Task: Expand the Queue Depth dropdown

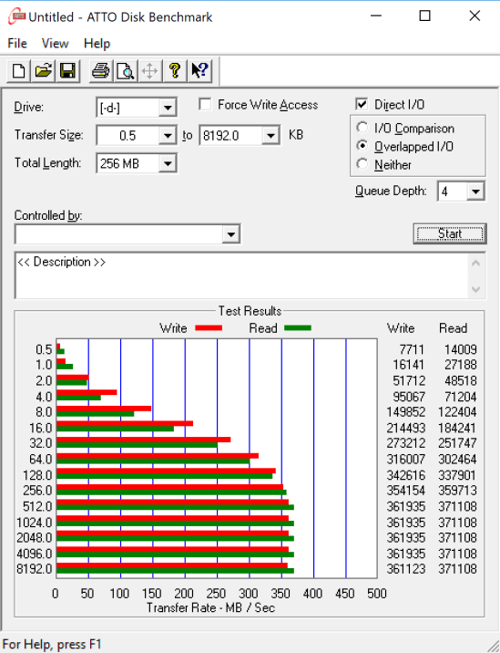Action: point(475,192)
